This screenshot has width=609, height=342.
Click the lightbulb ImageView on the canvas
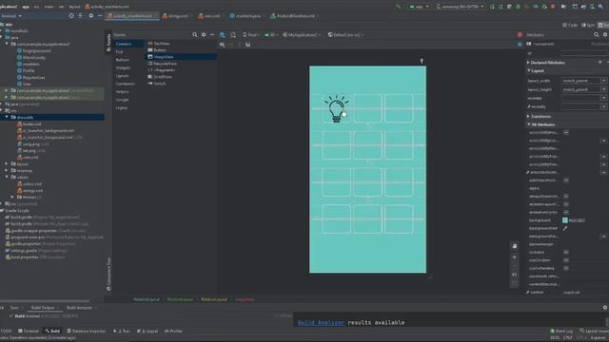tap(336, 108)
